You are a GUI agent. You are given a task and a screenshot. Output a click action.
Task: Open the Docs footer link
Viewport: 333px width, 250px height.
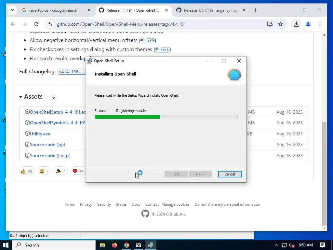coord(136,204)
